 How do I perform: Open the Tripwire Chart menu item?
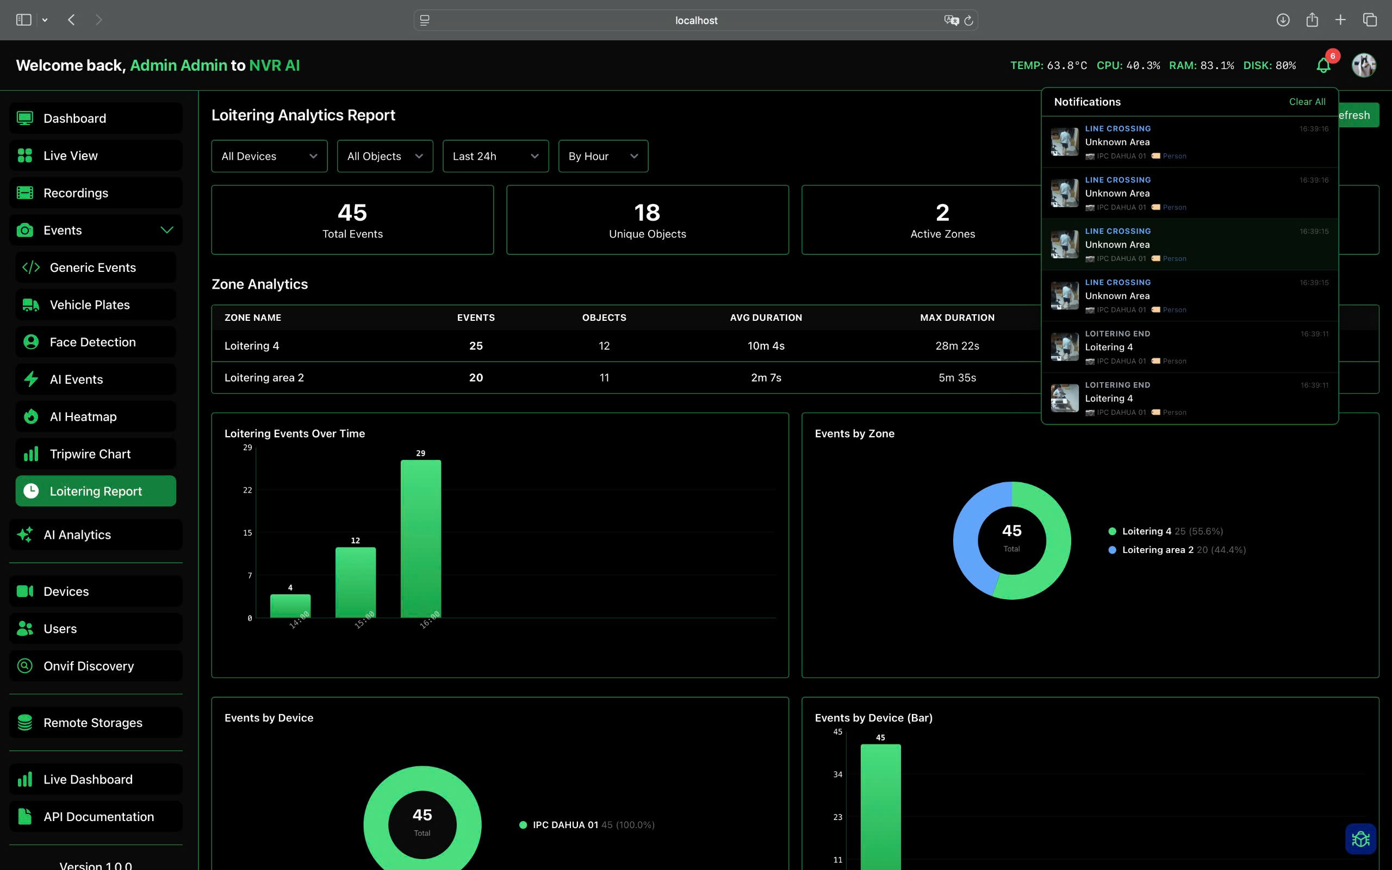tap(90, 454)
